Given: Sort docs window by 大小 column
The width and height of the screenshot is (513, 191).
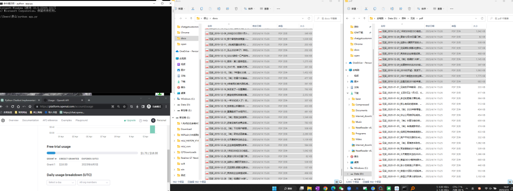Looking at the screenshot, I should [x=302, y=26].
